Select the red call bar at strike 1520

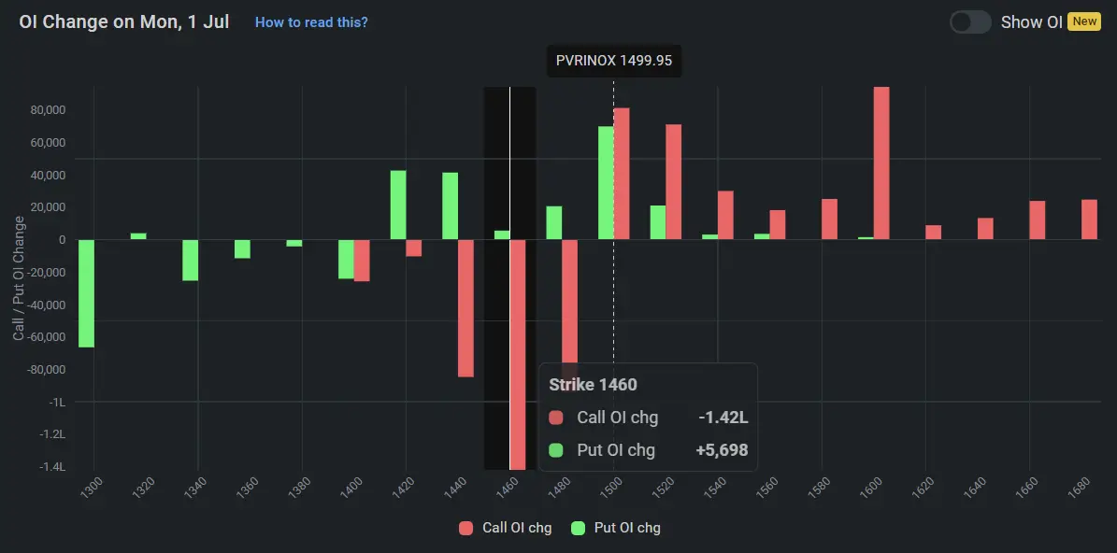[673, 181]
